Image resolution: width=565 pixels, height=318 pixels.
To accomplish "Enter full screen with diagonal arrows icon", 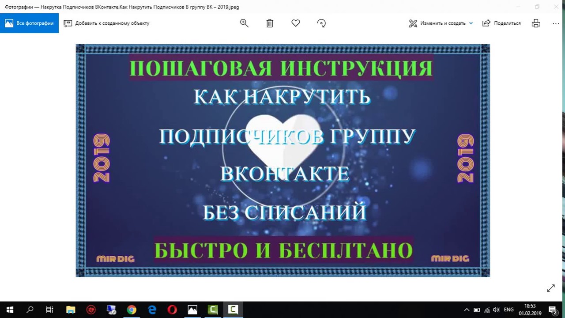I will tap(550, 288).
